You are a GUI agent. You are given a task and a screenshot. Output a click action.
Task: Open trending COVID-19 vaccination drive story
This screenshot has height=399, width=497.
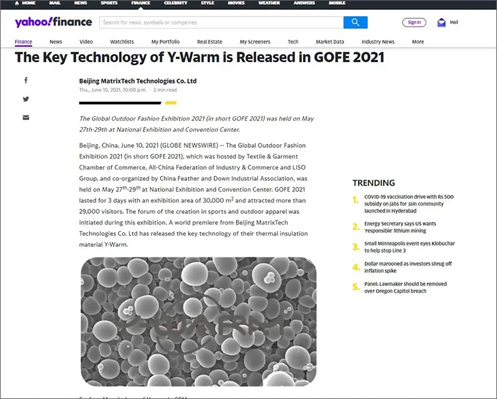(x=409, y=203)
